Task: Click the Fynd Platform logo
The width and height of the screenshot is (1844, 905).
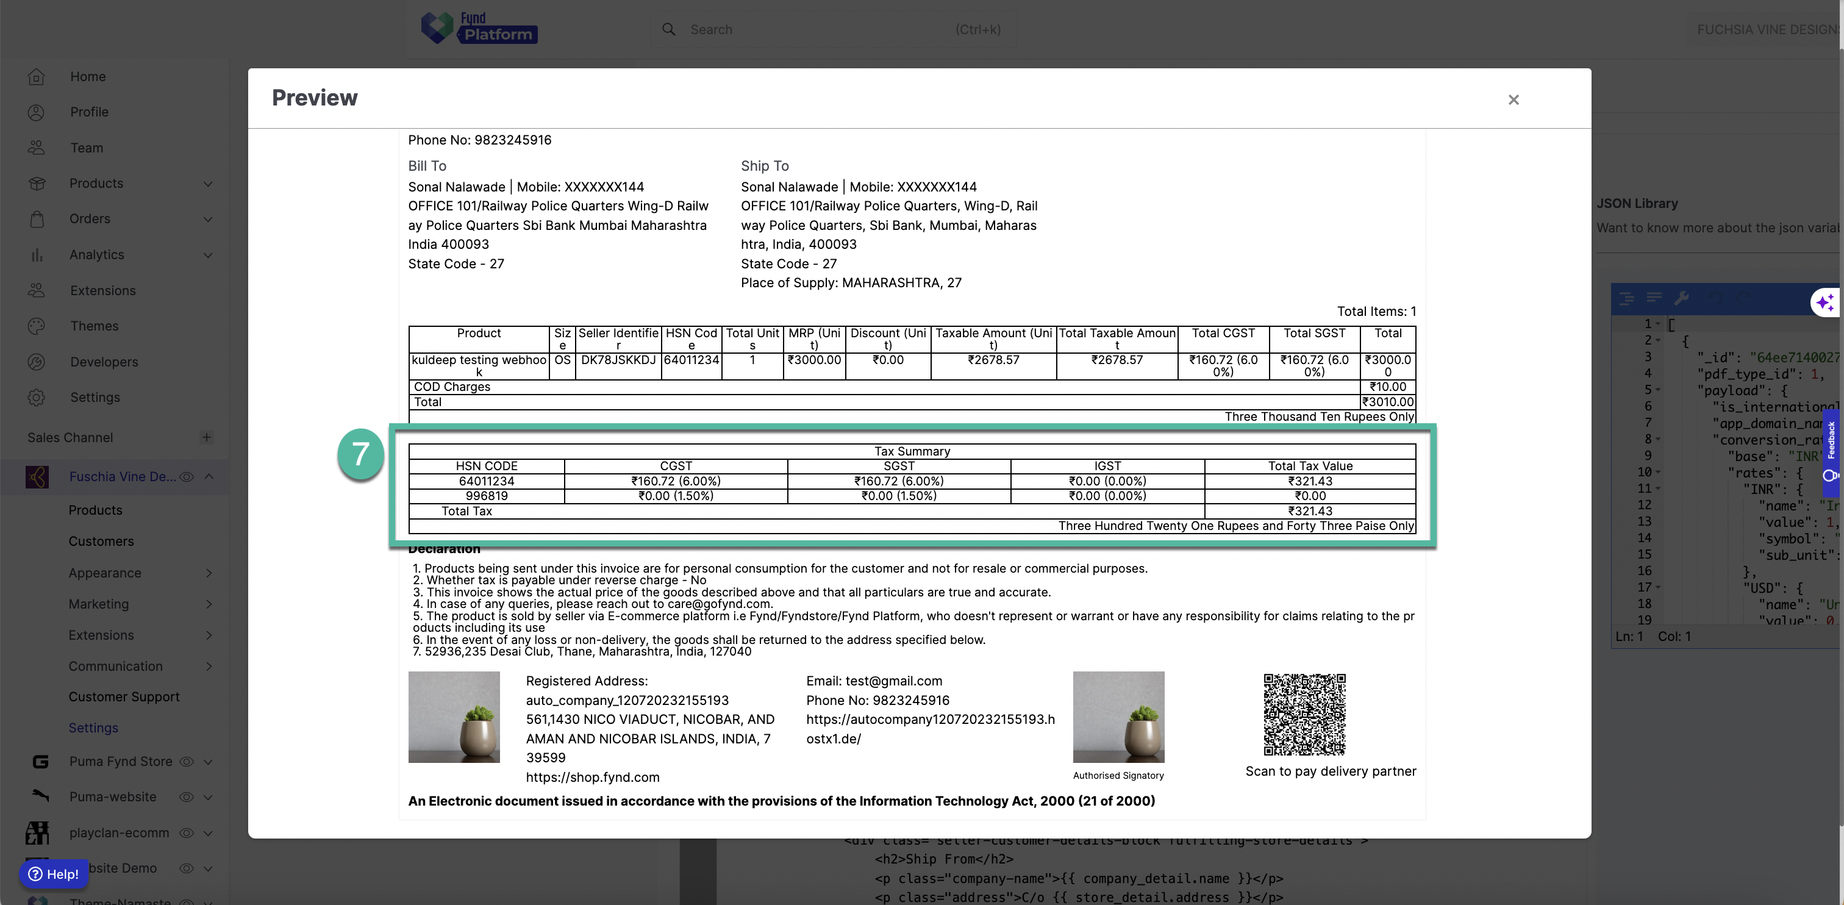Action: [x=479, y=28]
